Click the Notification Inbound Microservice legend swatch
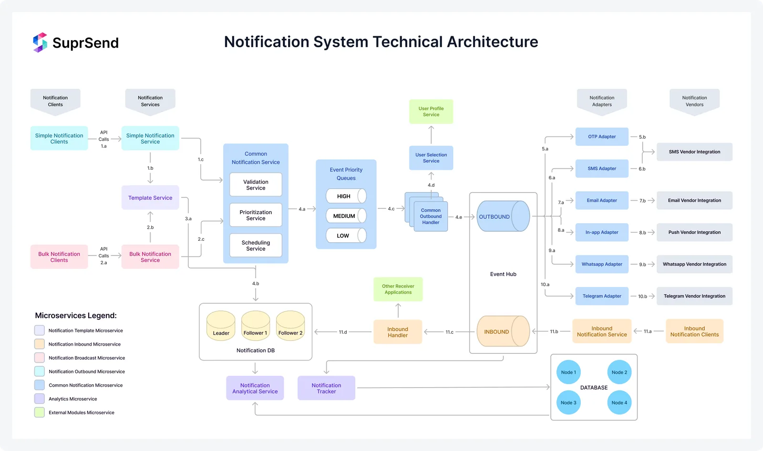This screenshot has width=763, height=451. [40, 344]
